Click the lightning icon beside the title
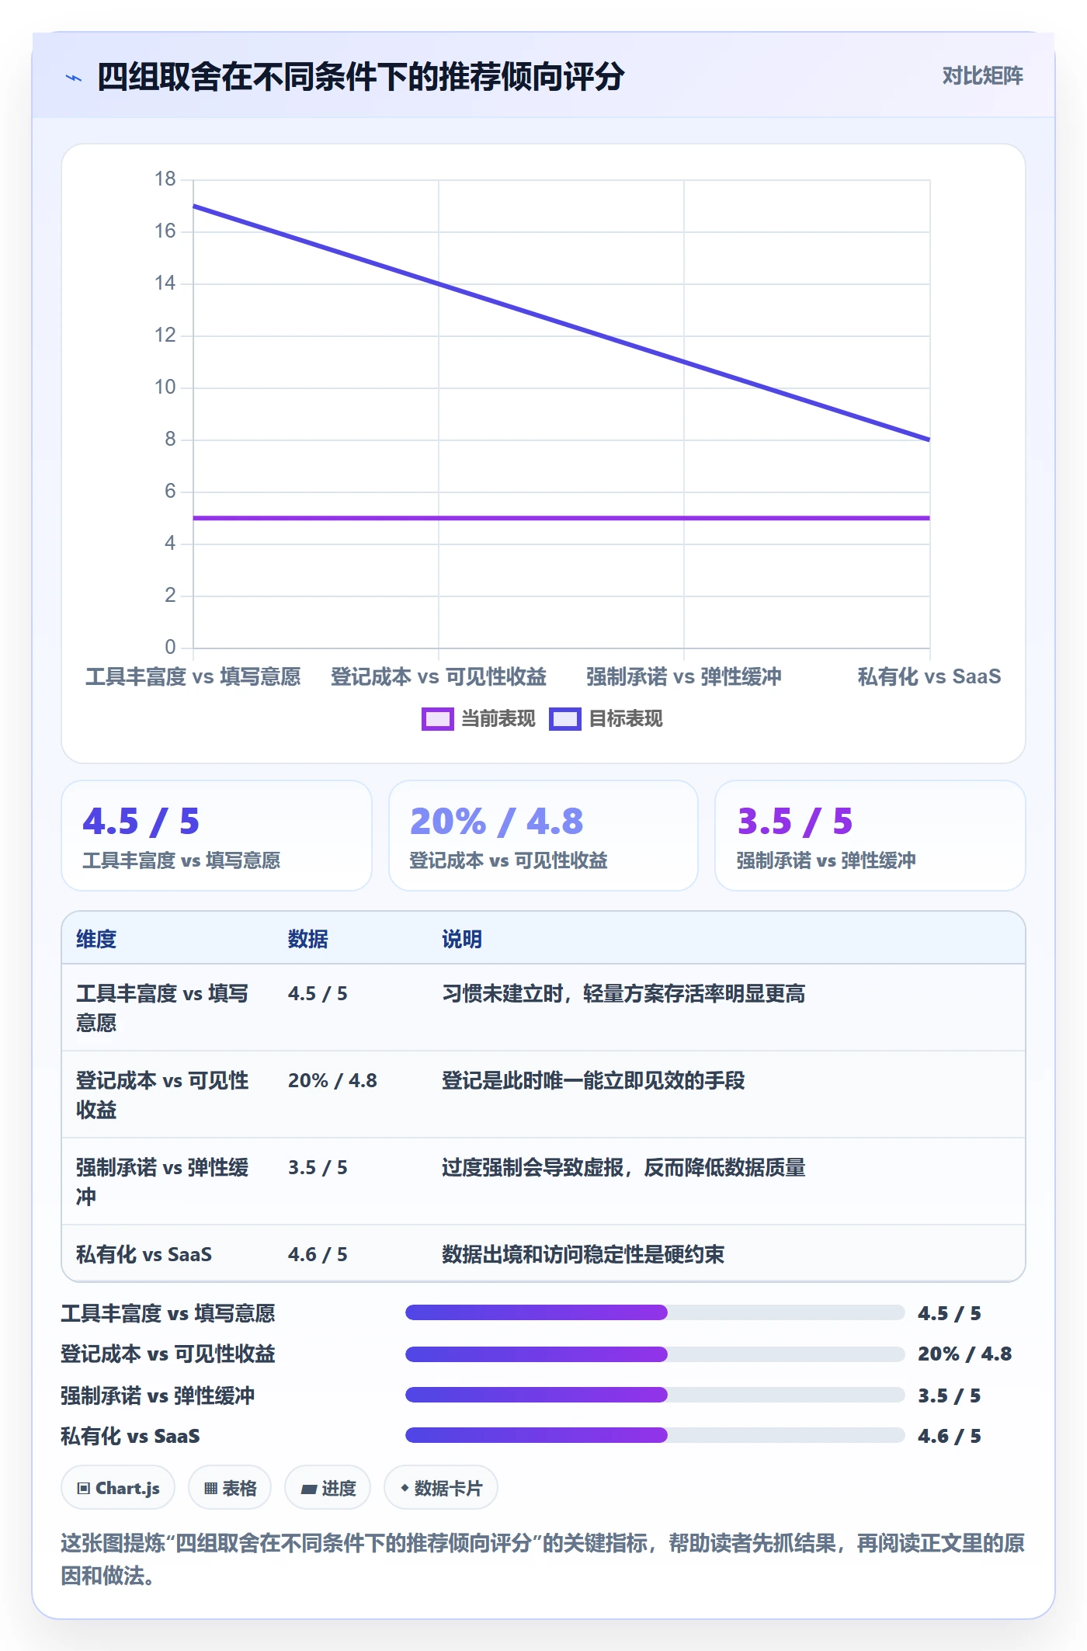 (x=74, y=78)
